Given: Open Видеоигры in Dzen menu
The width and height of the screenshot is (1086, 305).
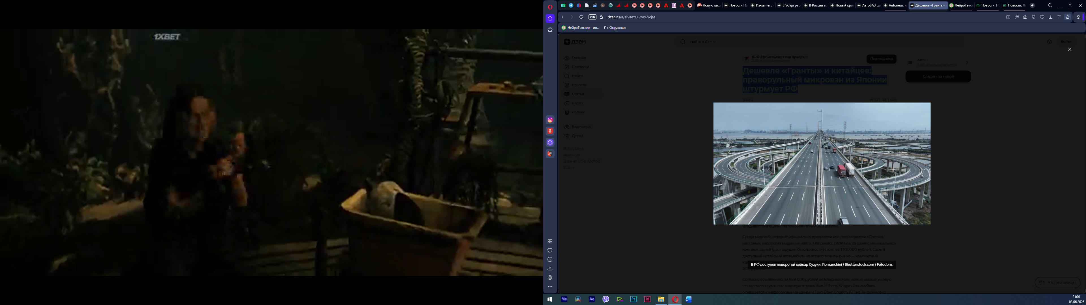Looking at the screenshot, I should (x=578, y=127).
